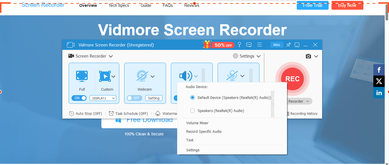Click the muted microphone icon
This screenshot has width=389, height=165.
tap(232, 76)
